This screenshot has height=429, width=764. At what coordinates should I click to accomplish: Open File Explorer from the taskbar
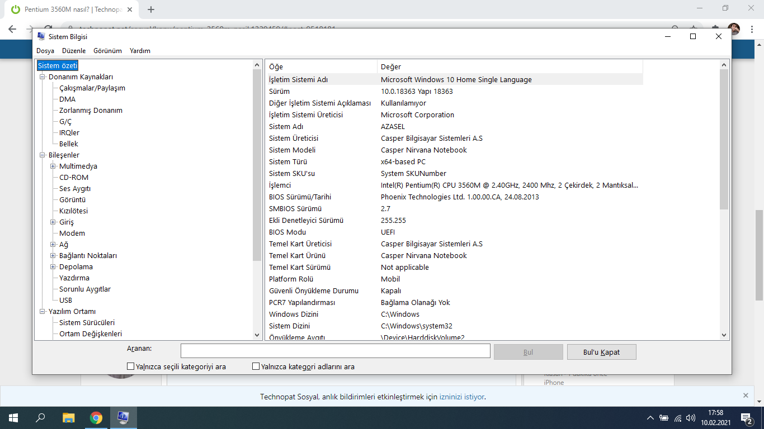pos(68,417)
